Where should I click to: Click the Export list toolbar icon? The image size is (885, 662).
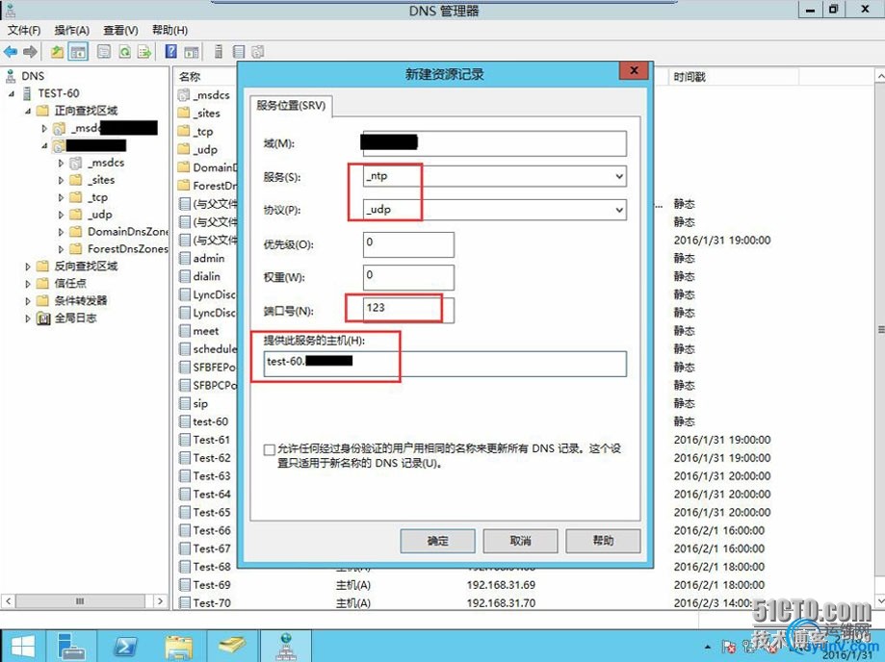pos(144,52)
